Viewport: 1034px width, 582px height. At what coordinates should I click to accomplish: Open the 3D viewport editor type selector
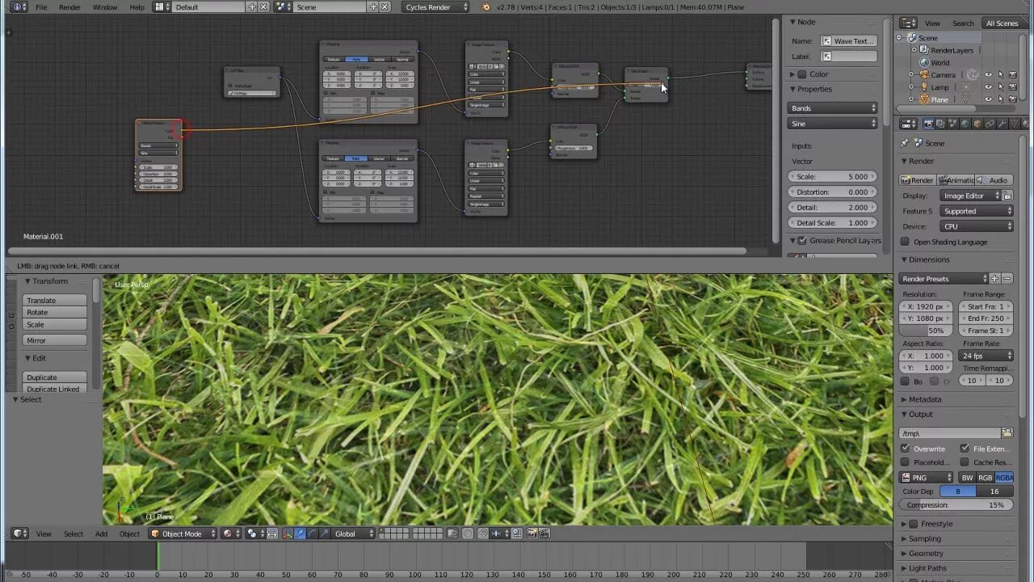click(20, 533)
